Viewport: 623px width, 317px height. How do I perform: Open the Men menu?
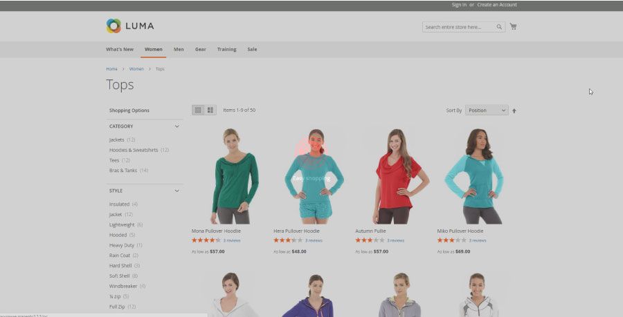point(179,50)
